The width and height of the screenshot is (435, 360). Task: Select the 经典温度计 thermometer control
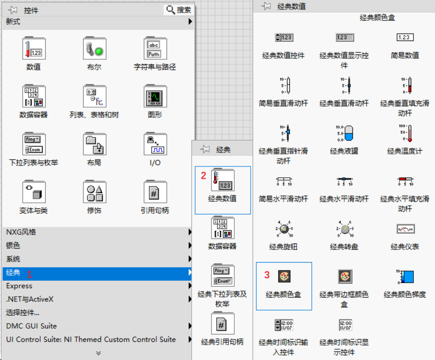(406, 133)
